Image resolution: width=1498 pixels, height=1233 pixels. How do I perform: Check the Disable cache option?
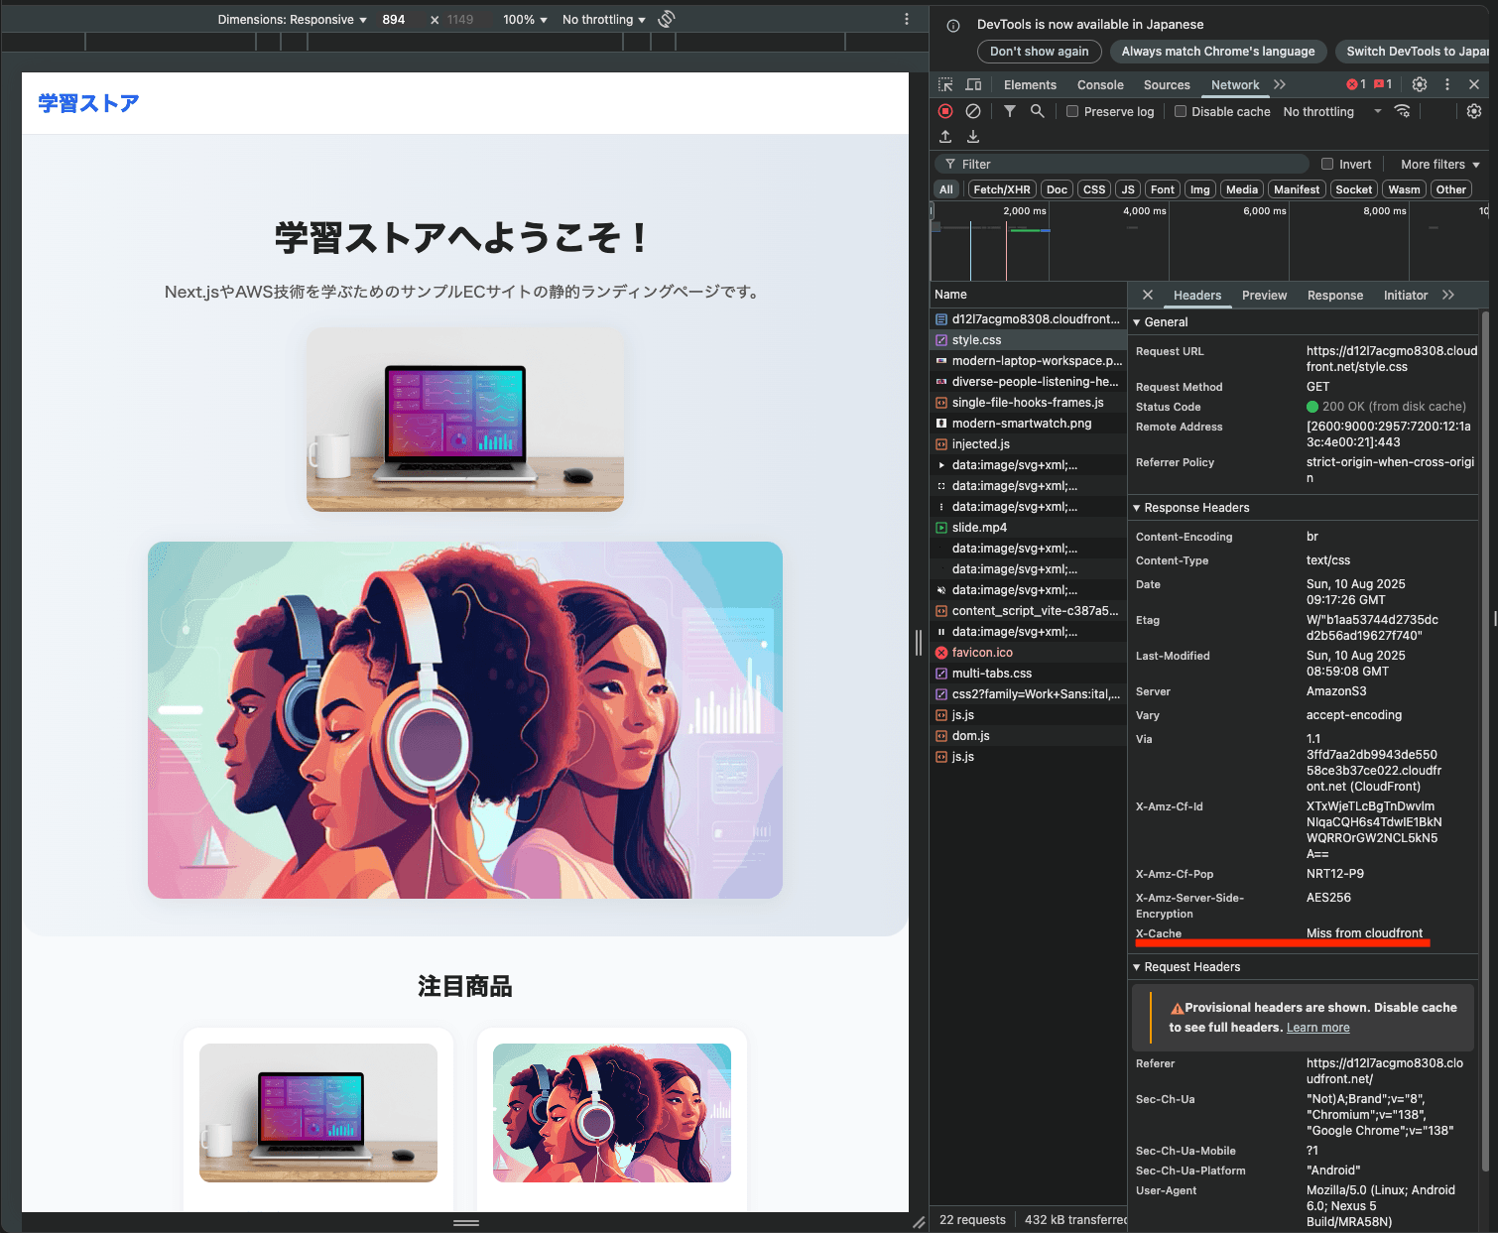[x=1181, y=112]
